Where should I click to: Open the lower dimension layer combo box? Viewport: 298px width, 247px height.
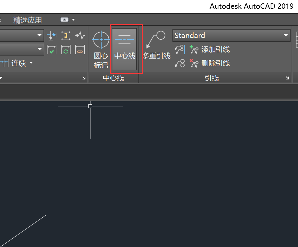pyautogui.click(x=22, y=49)
